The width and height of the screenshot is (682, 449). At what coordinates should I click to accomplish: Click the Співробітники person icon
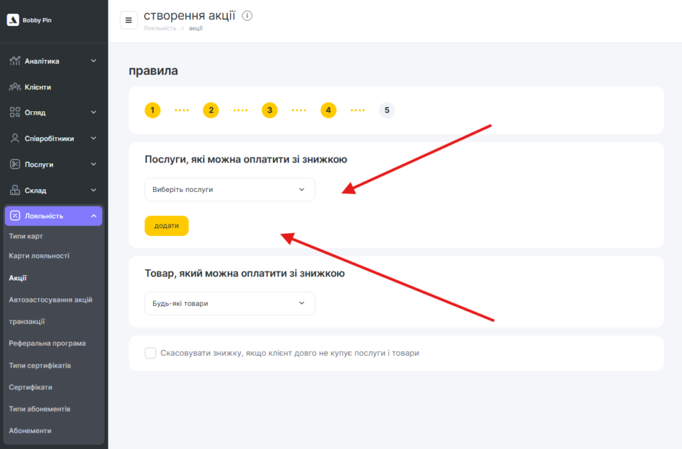pyautogui.click(x=15, y=139)
